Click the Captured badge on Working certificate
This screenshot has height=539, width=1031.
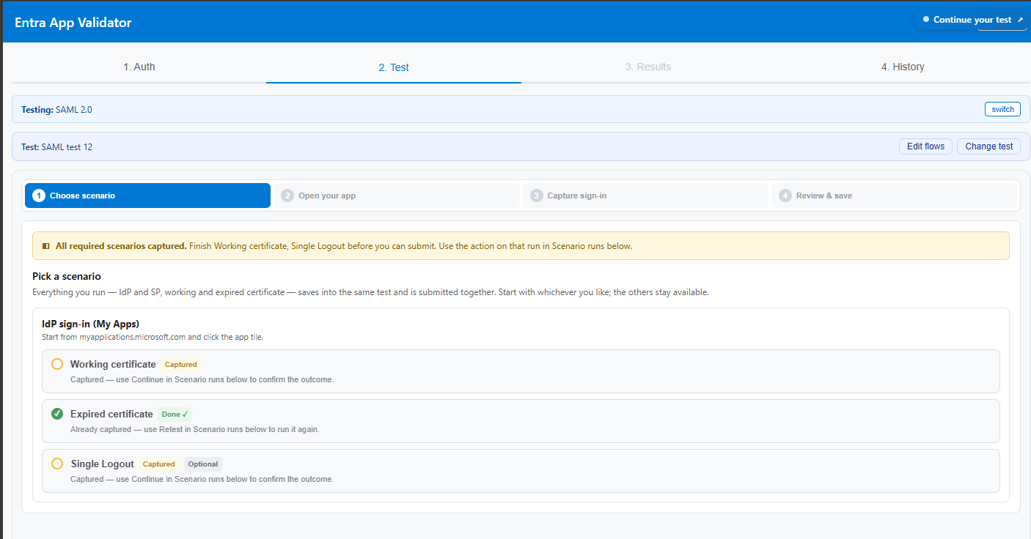pos(180,364)
